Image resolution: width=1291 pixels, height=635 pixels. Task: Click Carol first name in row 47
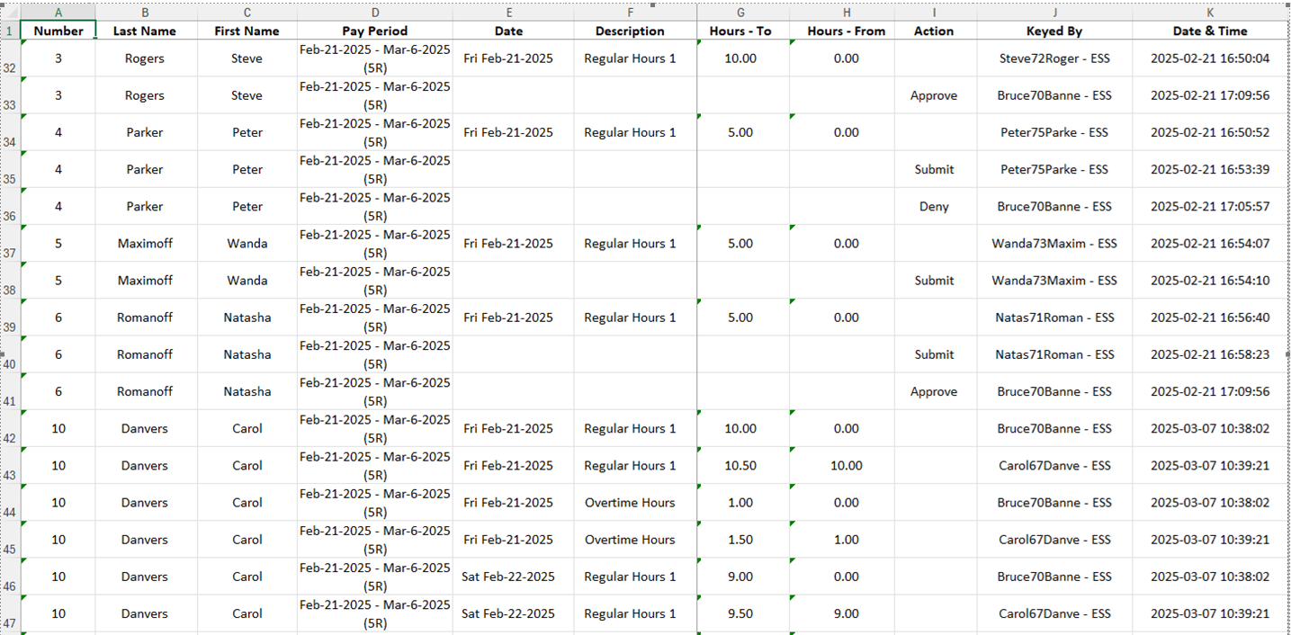[247, 614]
